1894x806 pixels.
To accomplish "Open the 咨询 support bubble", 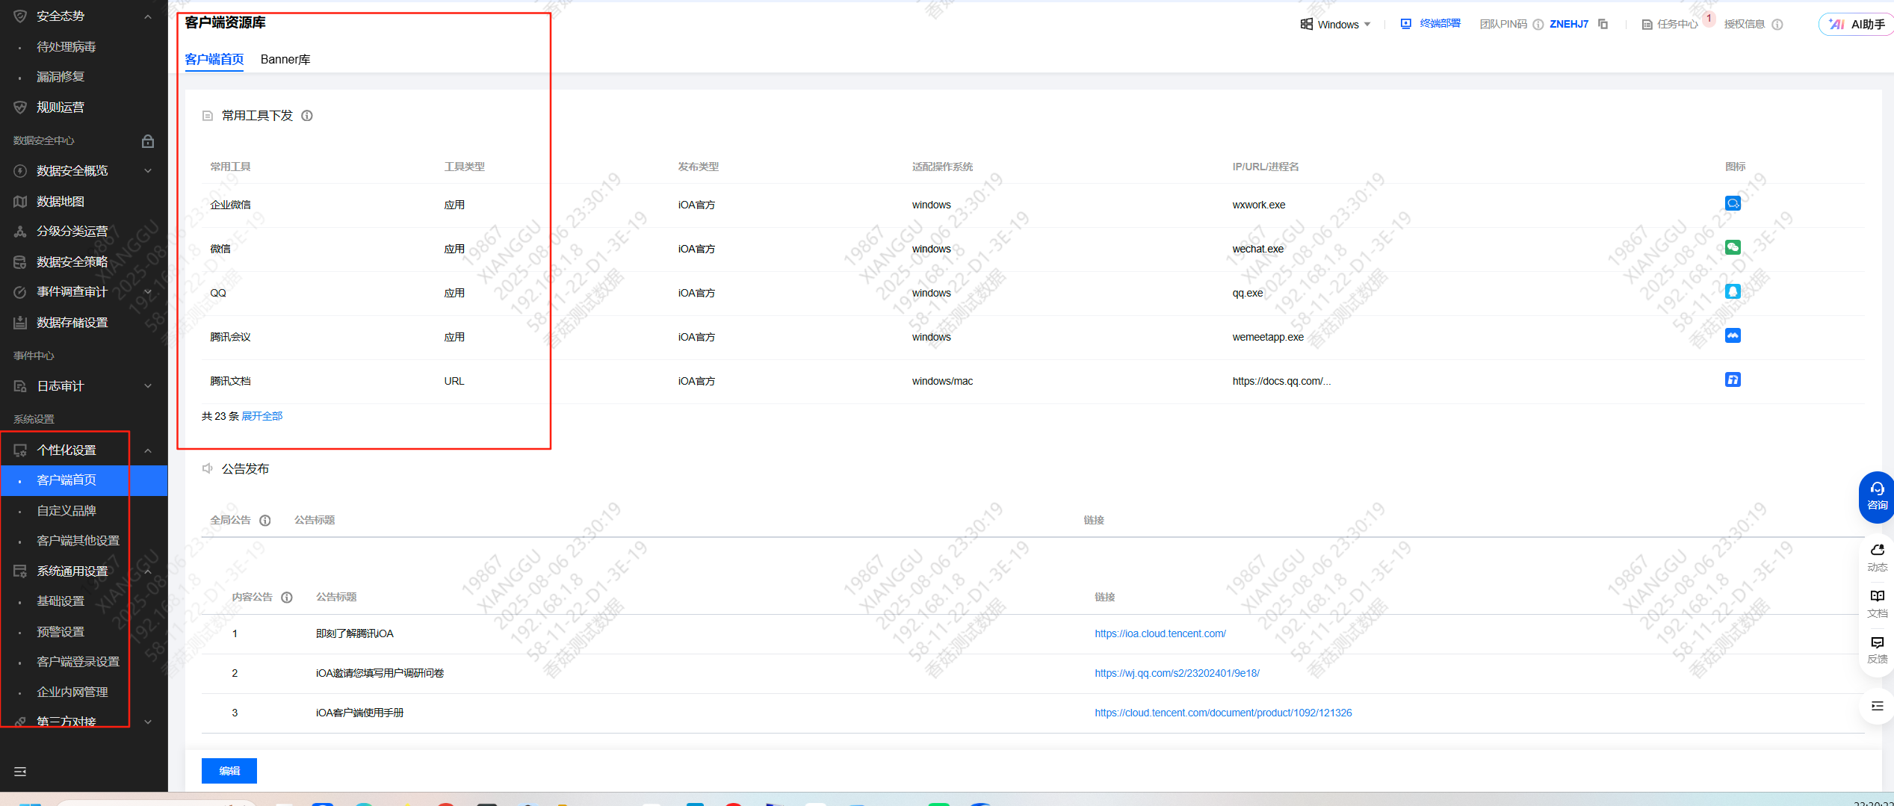I will coord(1877,497).
